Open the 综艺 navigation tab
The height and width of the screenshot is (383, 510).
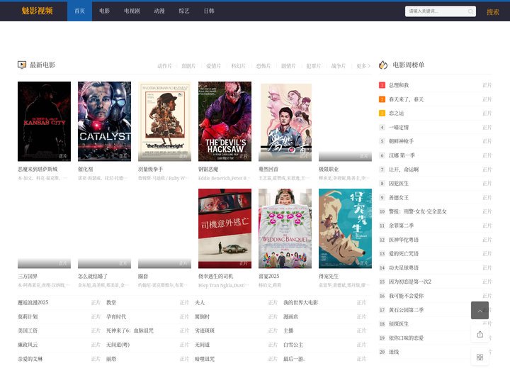tap(184, 11)
